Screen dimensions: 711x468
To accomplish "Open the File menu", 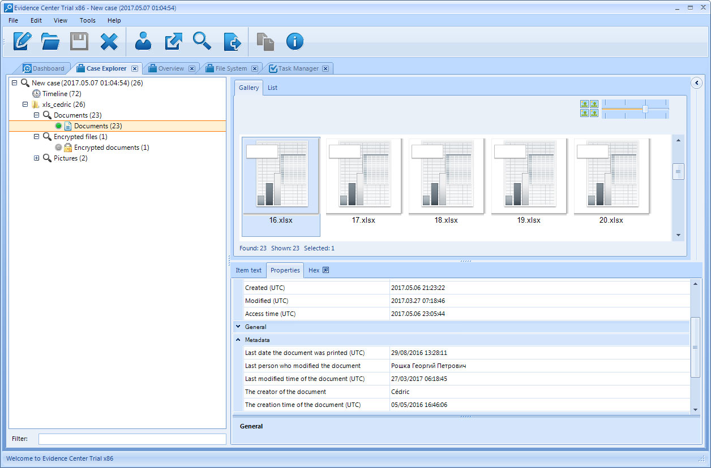I will coord(14,20).
